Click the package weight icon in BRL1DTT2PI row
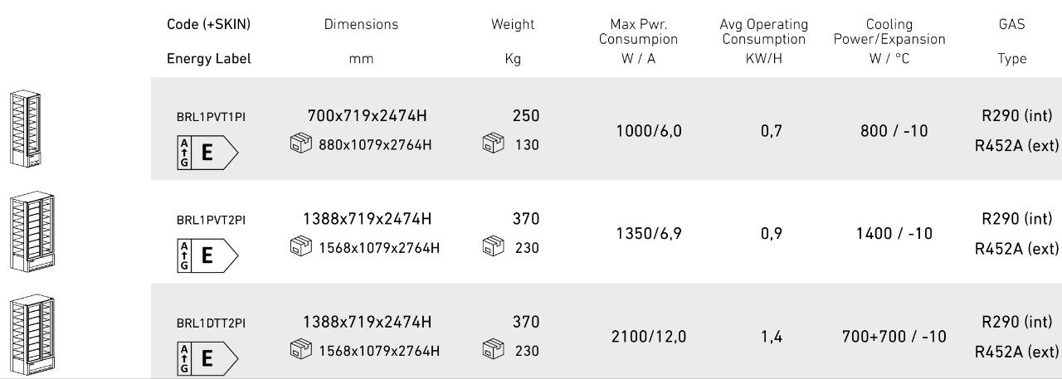This screenshot has height=379, width=1062. 492,350
